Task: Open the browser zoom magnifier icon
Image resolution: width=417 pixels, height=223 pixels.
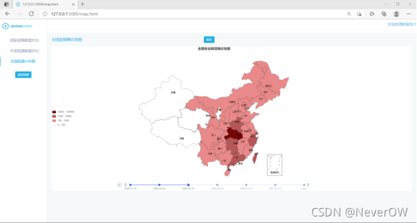Action: pos(349,14)
